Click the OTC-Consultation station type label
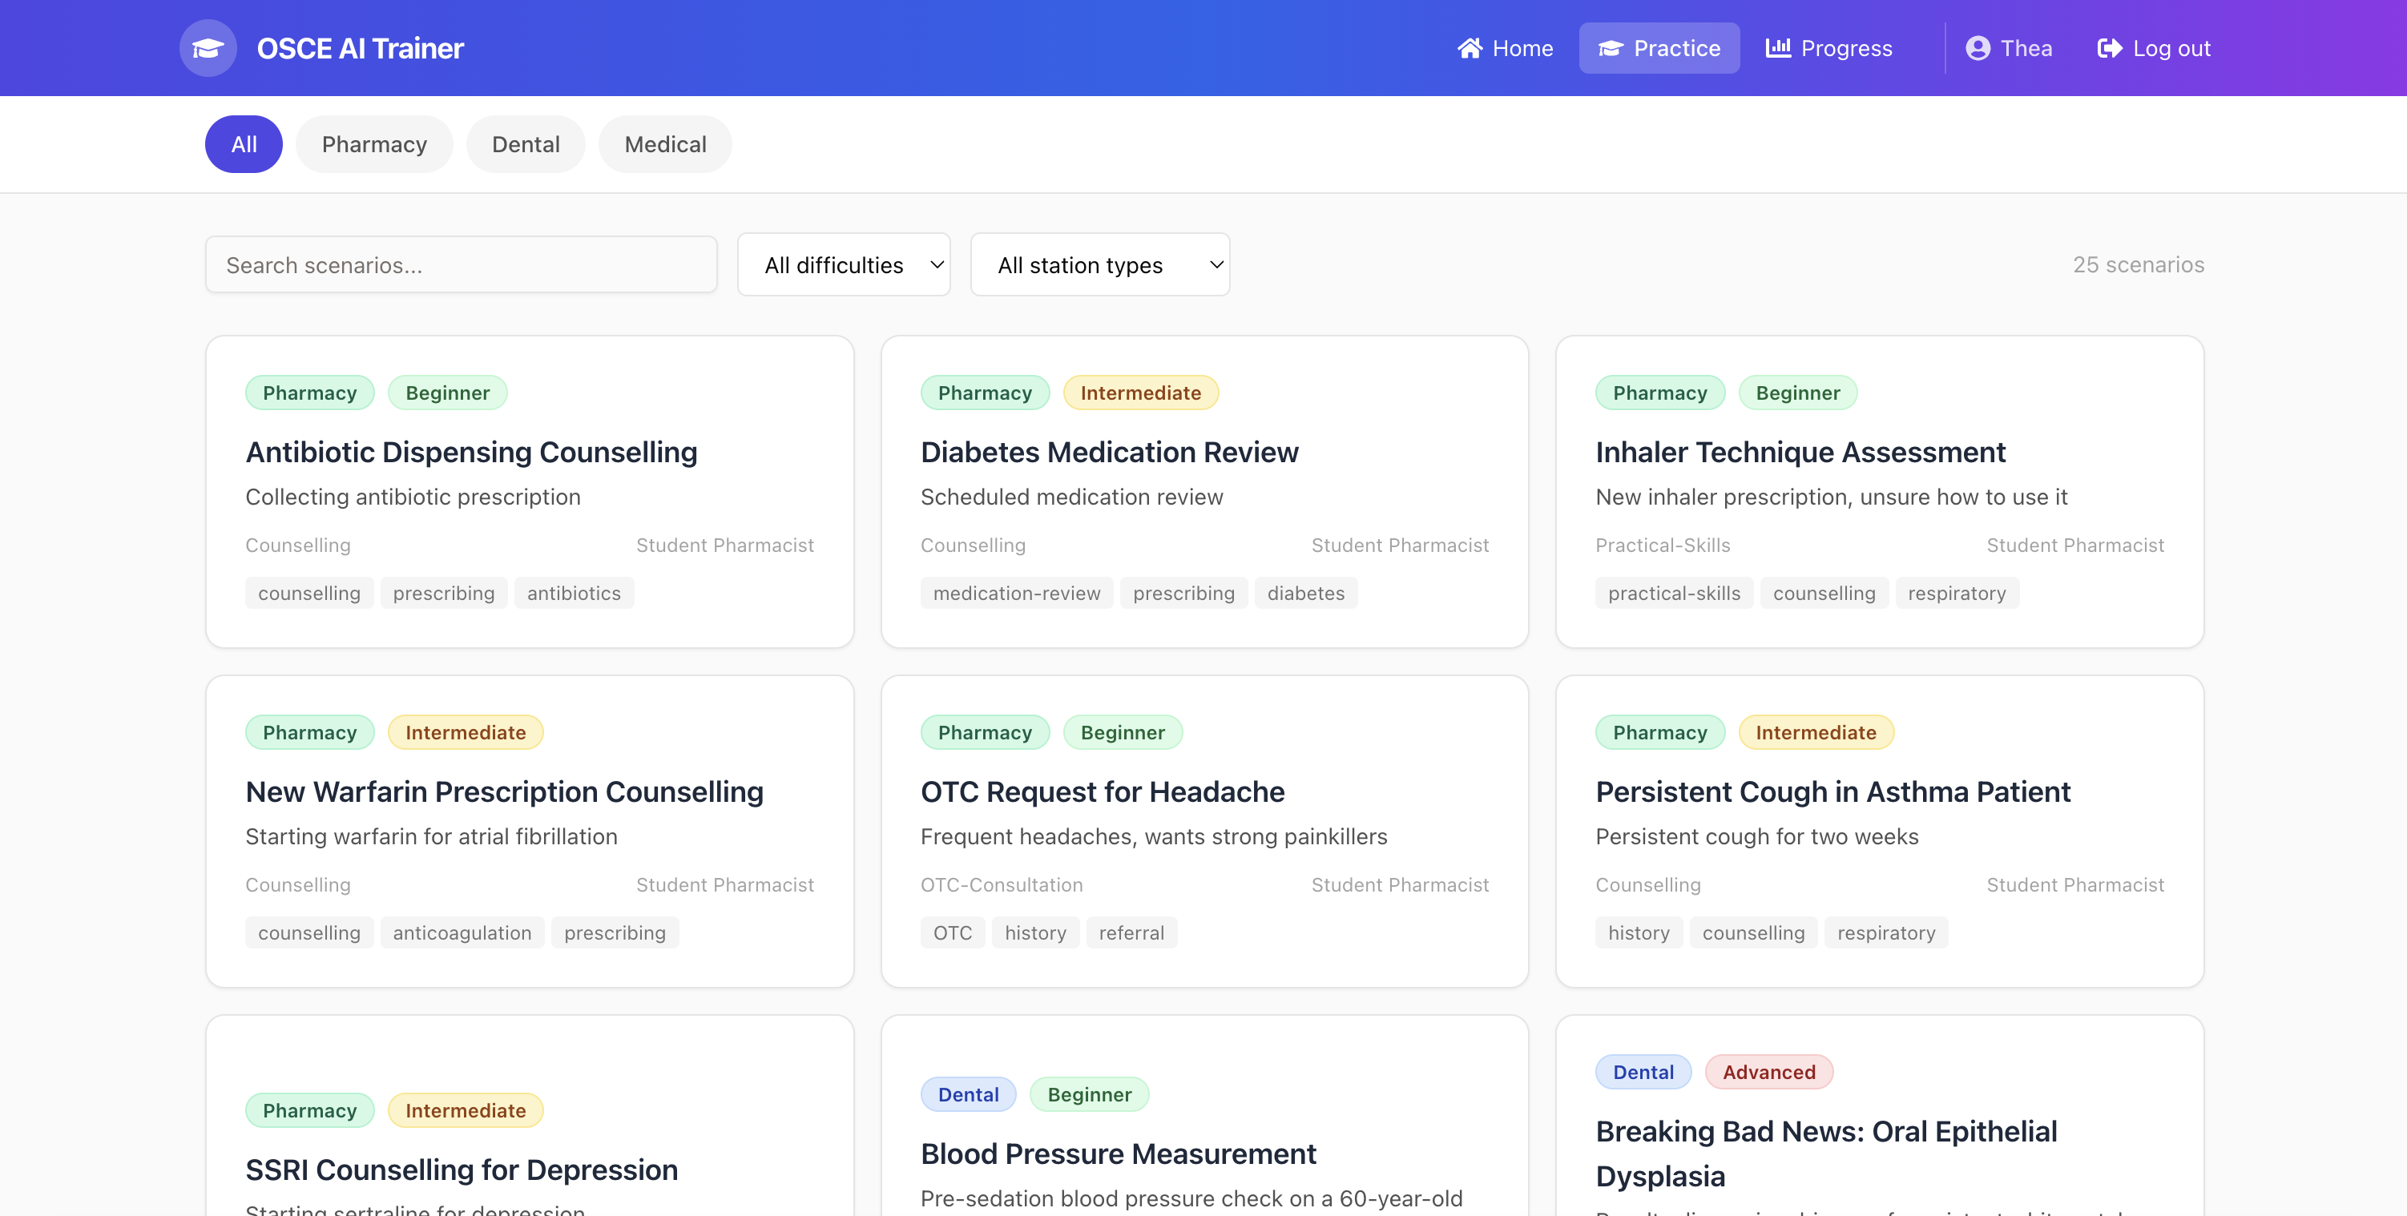2407x1216 pixels. 1001,884
